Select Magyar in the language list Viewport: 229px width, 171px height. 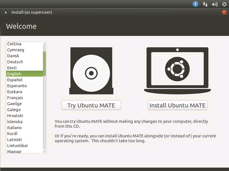25,151
